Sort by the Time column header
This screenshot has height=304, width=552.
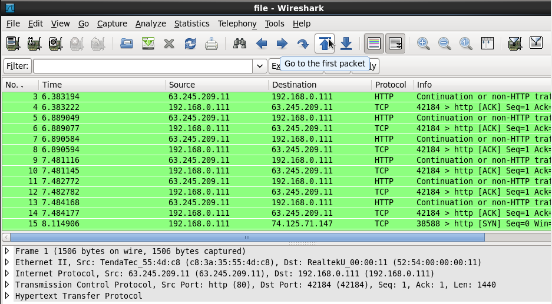[102, 85]
